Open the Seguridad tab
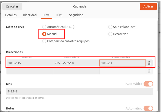This screenshot has width=161, height=112. (76, 15)
